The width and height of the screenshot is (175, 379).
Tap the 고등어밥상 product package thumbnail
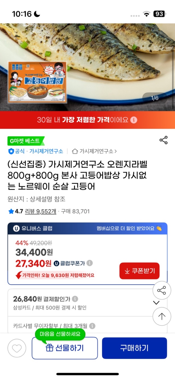(37, 82)
